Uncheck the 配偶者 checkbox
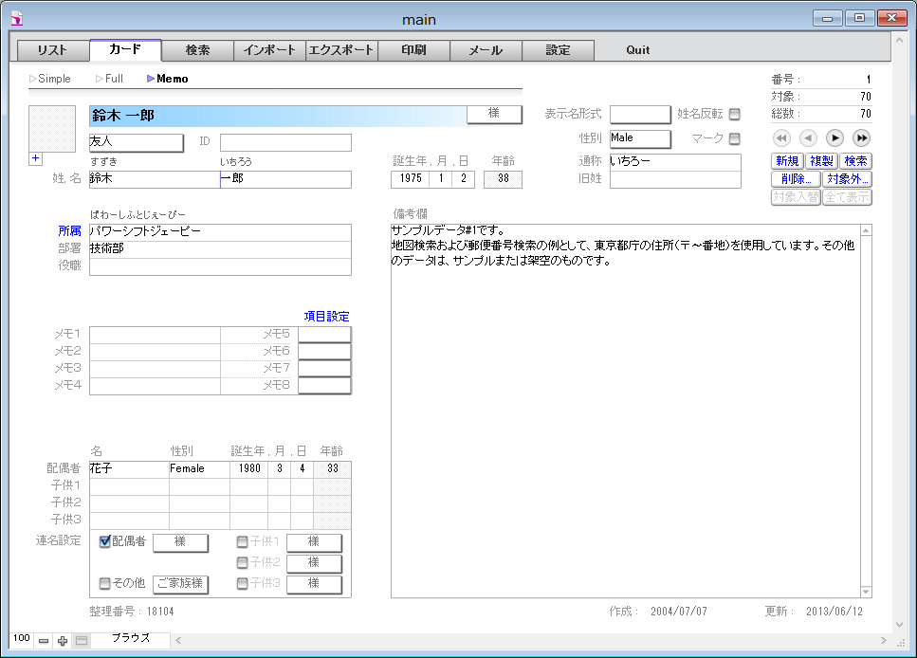917x658 pixels. click(x=105, y=542)
